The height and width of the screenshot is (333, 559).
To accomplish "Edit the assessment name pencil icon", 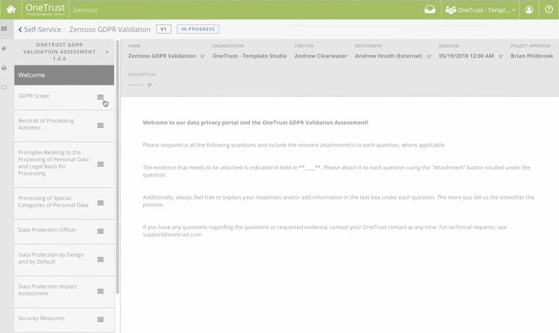I will coord(202,56).
